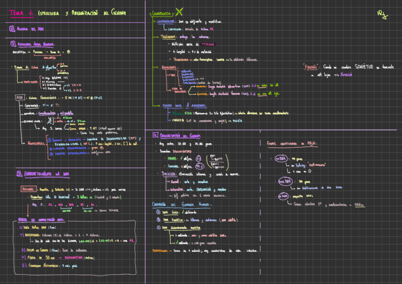The width and height of the screenshot is (402, 284).
Task: Click the green X chromosome drawing
Action: click(x=179, y=12)
